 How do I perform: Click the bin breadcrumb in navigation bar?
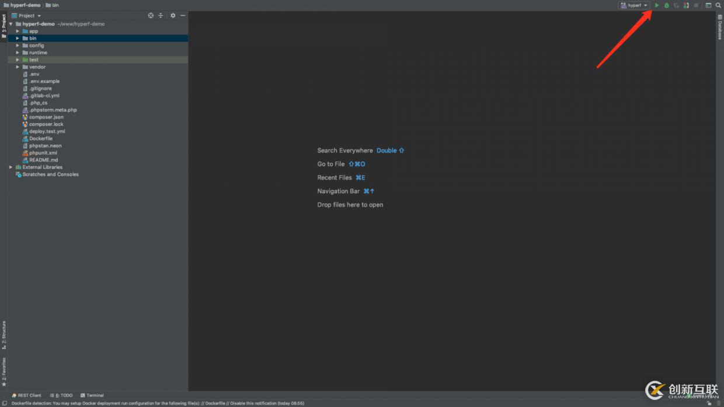[x=53, y=5]
